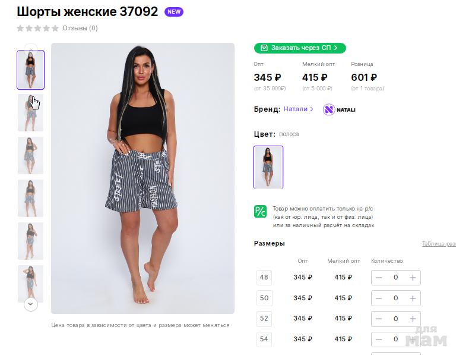The width and height of the screenshot is (456, 355).
Task: Increase quantity for size 50
Action: point(413,298)
